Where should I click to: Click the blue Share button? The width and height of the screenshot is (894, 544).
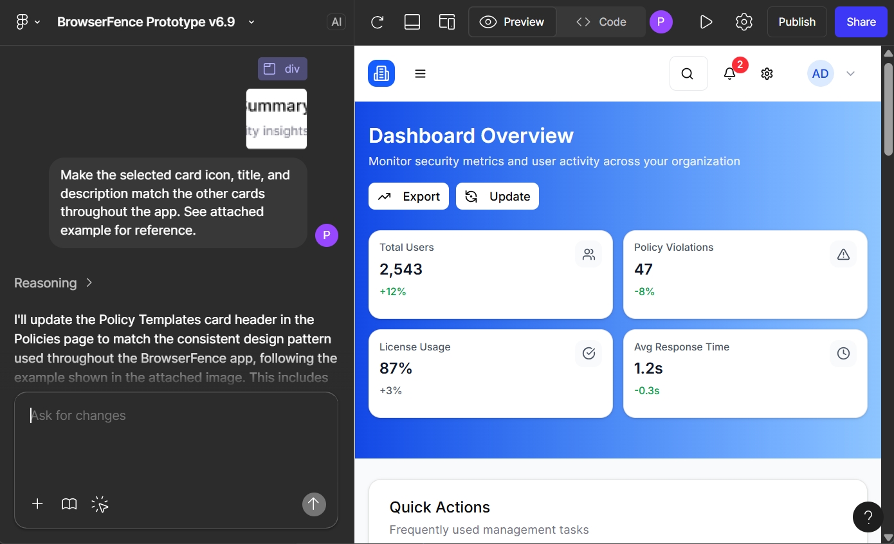point(861,23)
